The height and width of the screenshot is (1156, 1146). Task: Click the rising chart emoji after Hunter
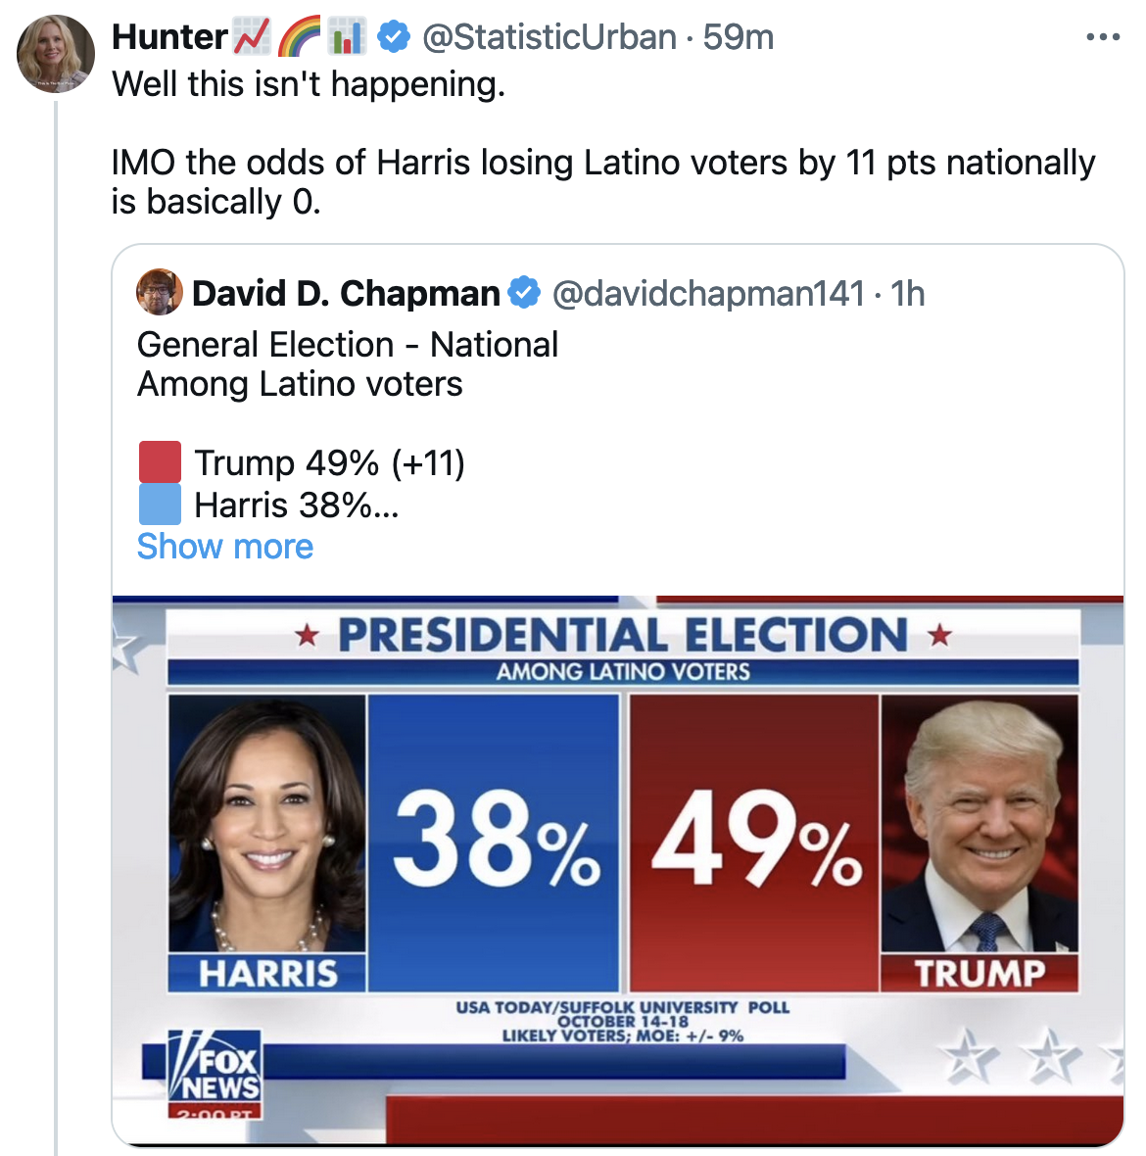pos(251,37)
